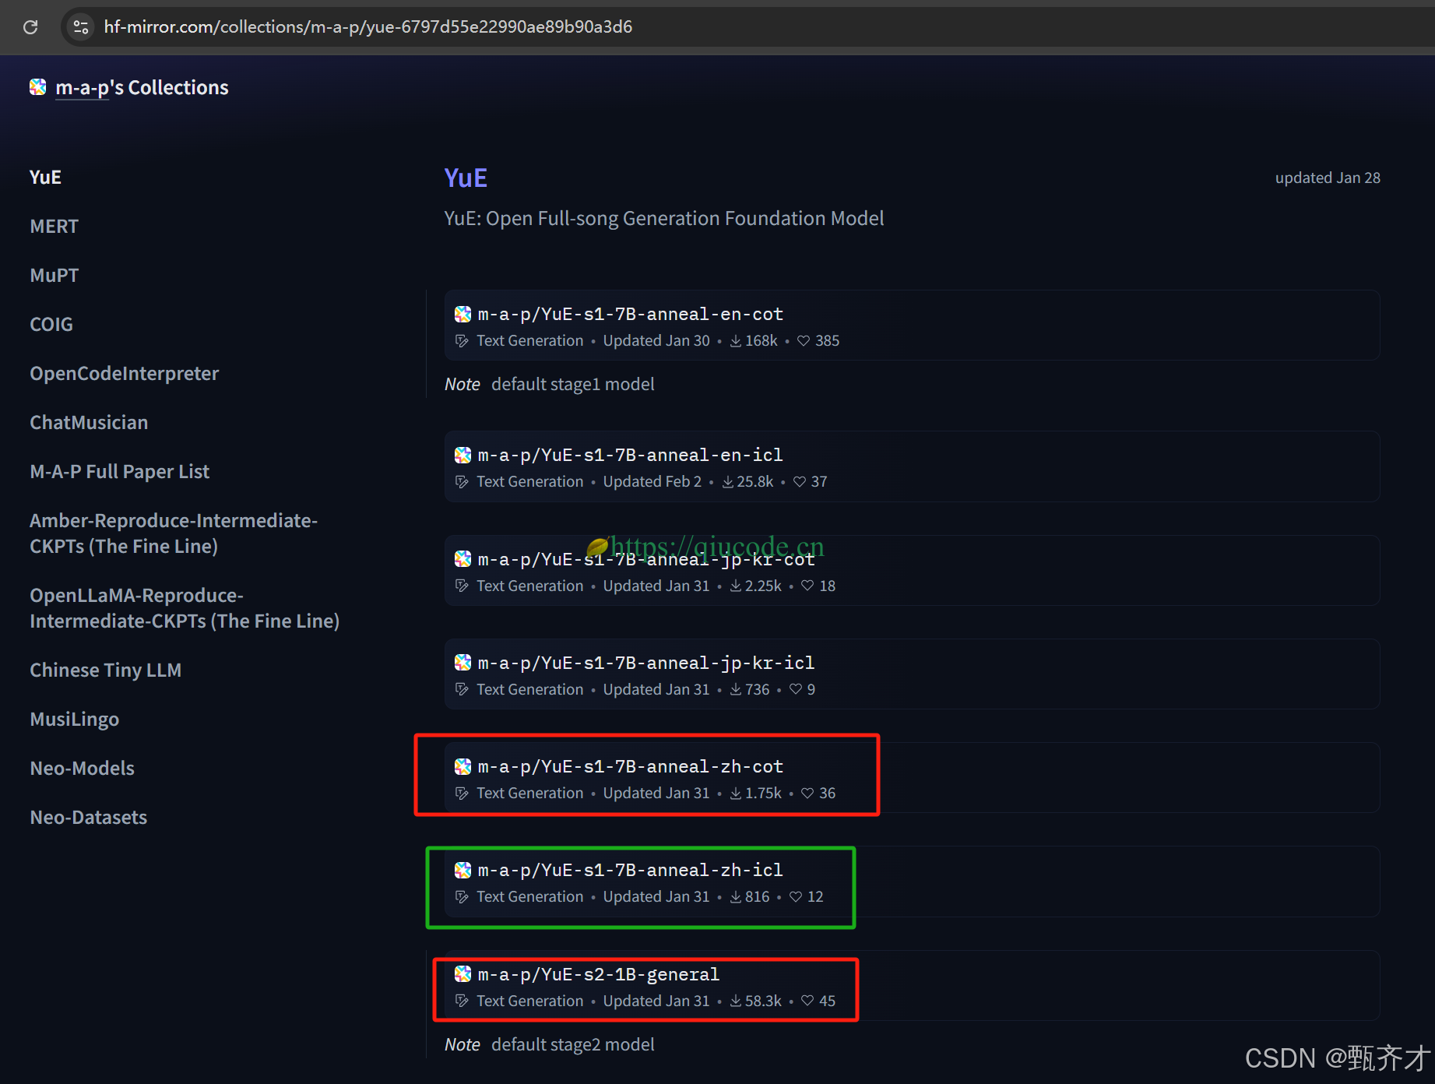Open OpenCodeInterpreter collection in sidebar
Viewport: 1435px width, 1084px height.
(124, 374)
